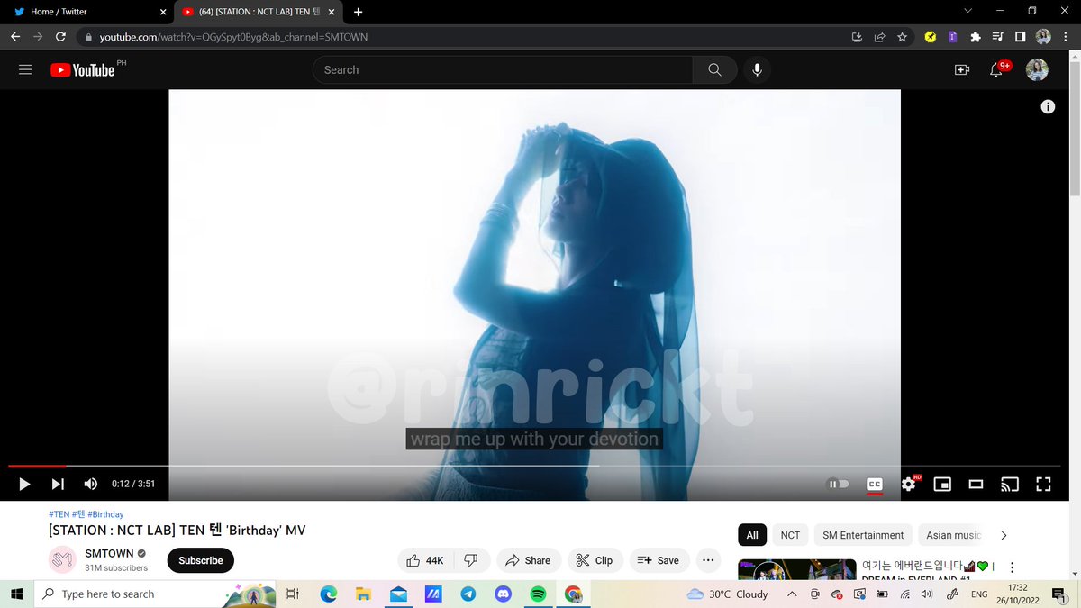Viewport: 1081px width, 608px height.
Task: Select the SM Entertainment filter chip
Action: click(863, 535)
